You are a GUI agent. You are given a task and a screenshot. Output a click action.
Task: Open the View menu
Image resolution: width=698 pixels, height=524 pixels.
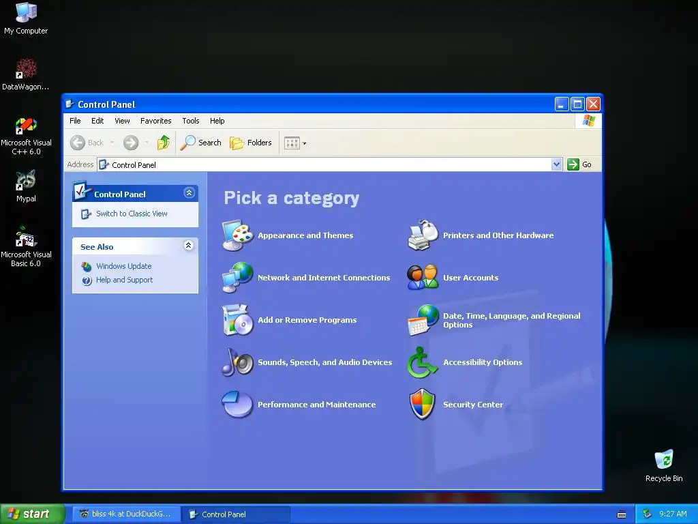123,121
